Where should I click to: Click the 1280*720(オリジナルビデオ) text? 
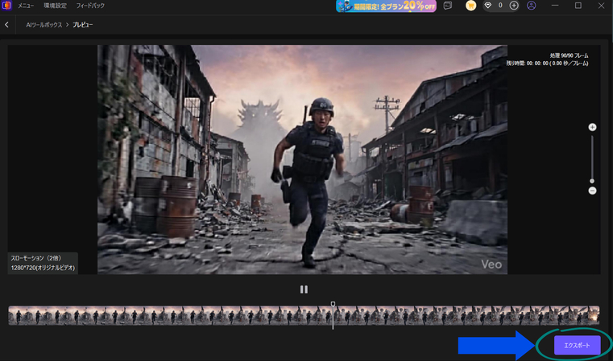pos(43,268)
